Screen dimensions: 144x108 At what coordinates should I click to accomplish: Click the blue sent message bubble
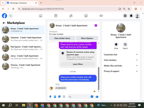pos(78,78)
